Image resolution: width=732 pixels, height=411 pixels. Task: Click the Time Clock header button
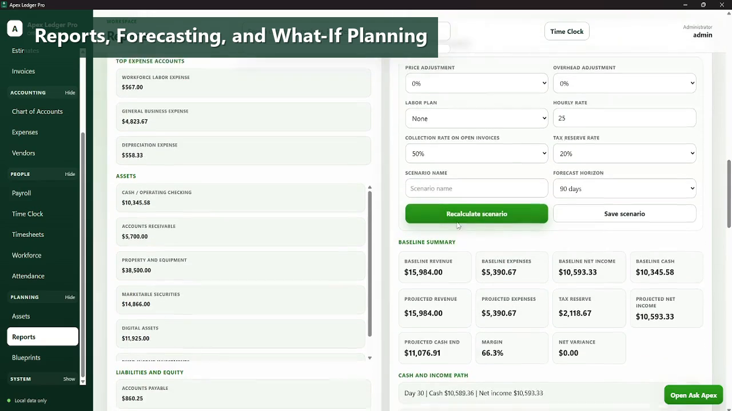point(567,31)
